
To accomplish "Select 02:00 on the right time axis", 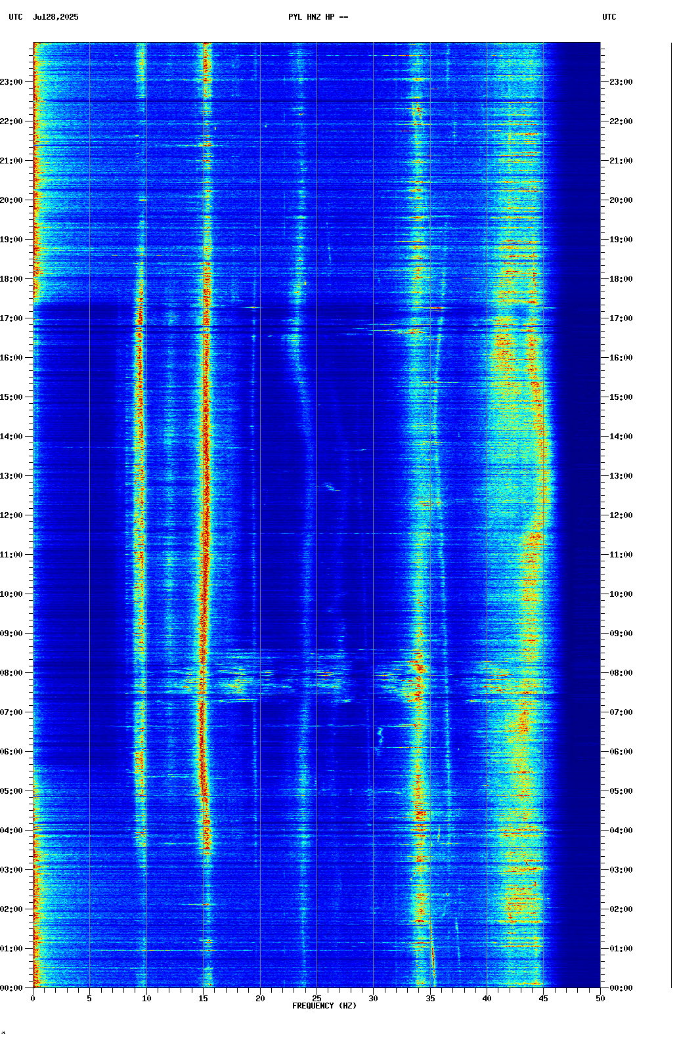I will [x=621, y=909].
